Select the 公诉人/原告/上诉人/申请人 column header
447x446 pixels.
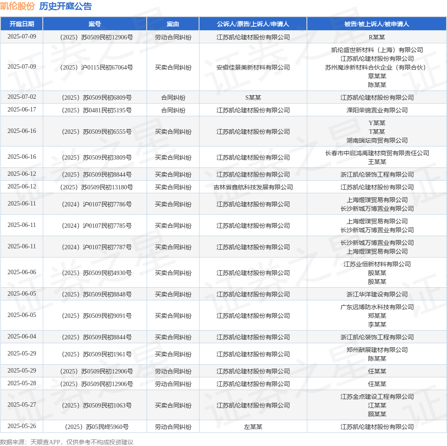click(x=253, y=24)
